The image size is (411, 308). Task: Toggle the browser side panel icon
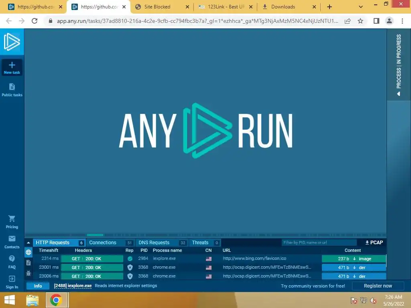coord(376,21)
